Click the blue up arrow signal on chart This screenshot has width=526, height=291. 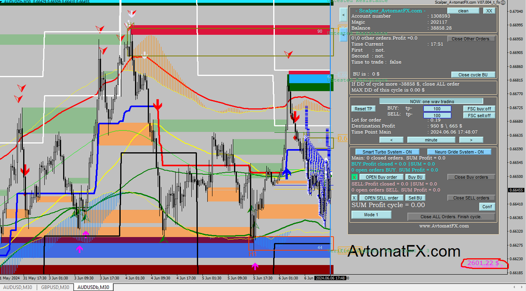pos(287,173)
